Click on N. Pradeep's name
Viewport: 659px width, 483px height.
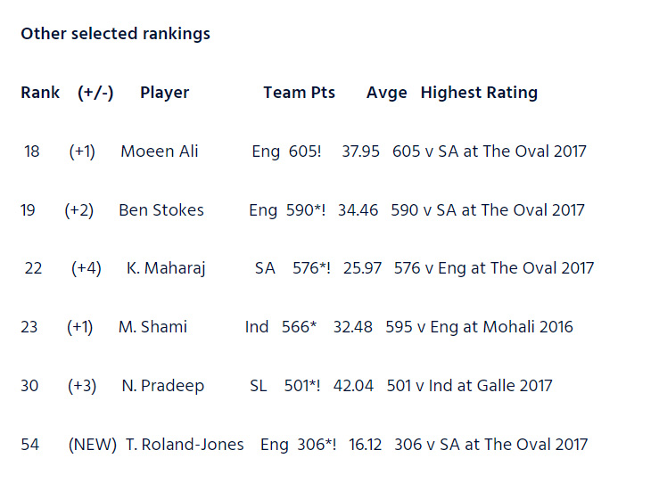163,386
